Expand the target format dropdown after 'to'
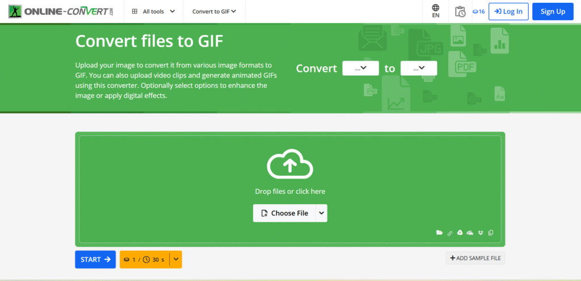The width and height of the screenshot is (581, 281). [x=419, y=68]
